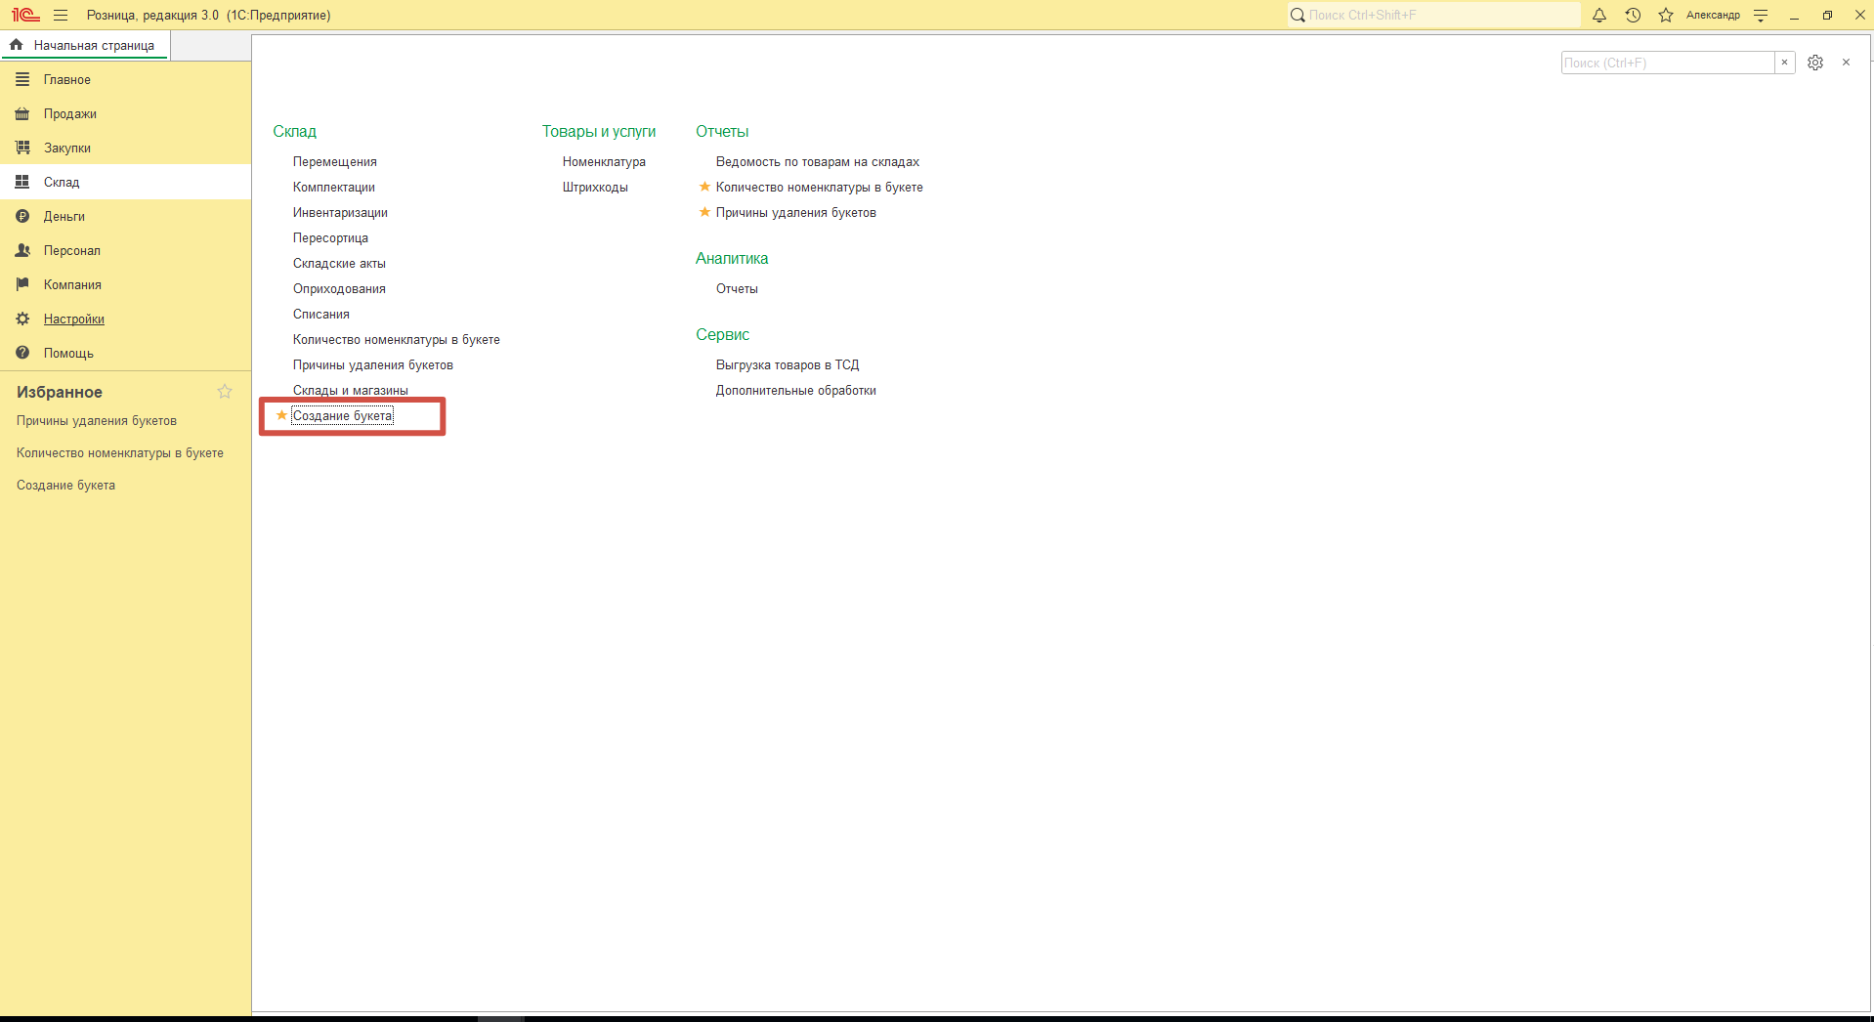The height and width of the screenshot is (1022, 1874).
Task: Open the Деньги section icon
Action: pos(22,217)
